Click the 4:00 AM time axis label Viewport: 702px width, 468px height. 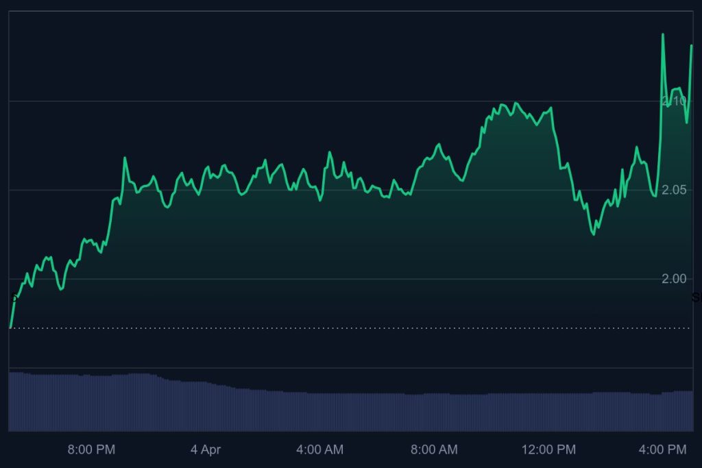point(319,449)
